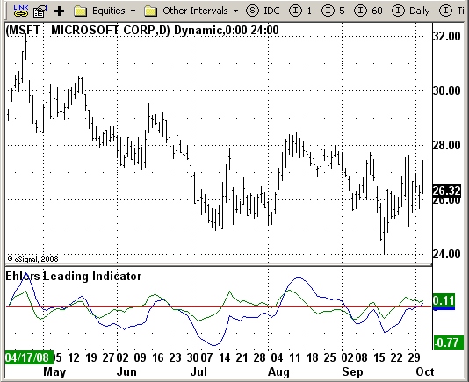
Task: Click the 04/17/08 date cursor label
Action: click(29, 357)
